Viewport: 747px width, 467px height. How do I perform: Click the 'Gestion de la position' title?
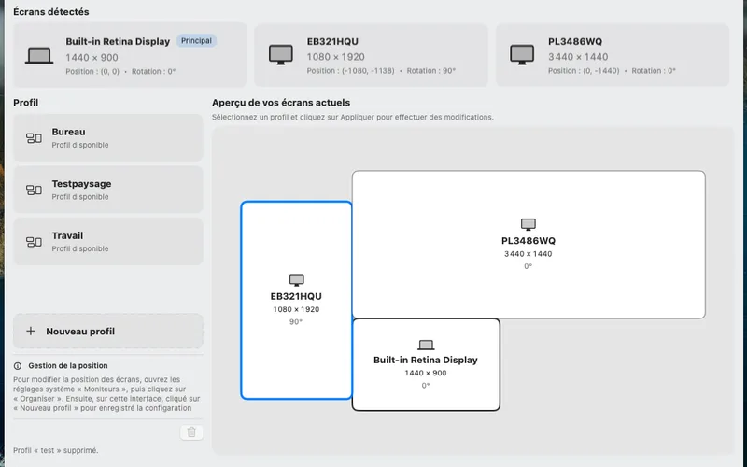click(67, 366)
